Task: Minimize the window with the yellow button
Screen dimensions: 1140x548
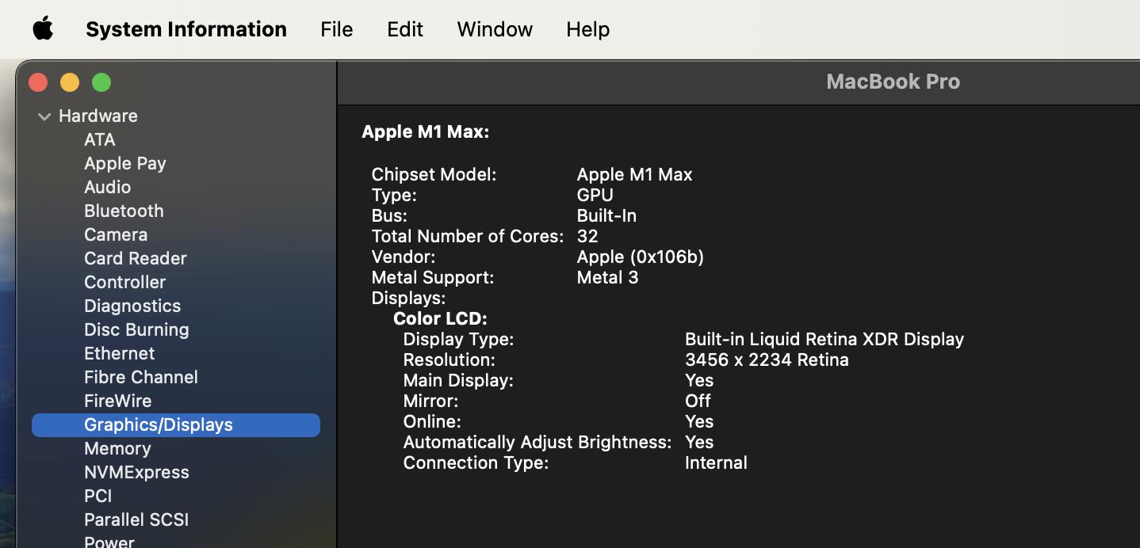Action: click(x=70, y=82)
